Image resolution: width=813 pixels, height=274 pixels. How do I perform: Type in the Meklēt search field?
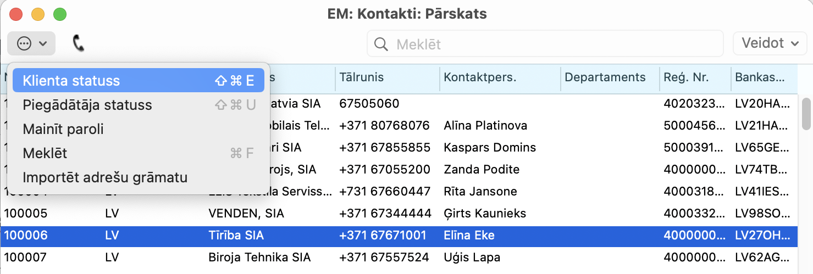tap(550, 44)
